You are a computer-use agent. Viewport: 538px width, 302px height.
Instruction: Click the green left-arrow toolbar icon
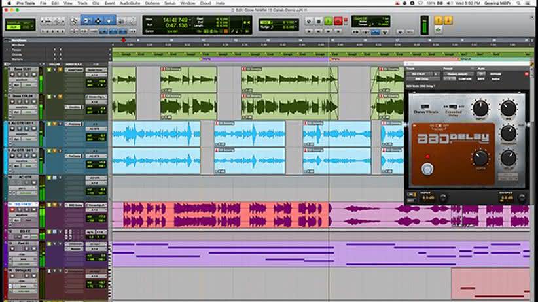pyautogui.click(x=438, y=30)
